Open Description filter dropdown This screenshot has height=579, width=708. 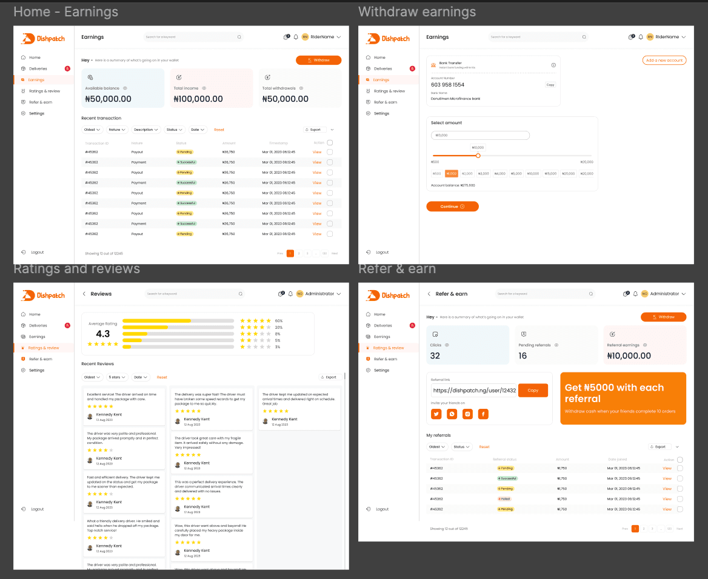[146, 130]
